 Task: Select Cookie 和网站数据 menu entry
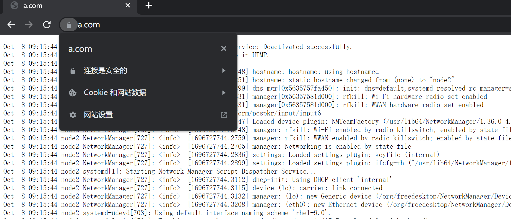coord(115,93)
